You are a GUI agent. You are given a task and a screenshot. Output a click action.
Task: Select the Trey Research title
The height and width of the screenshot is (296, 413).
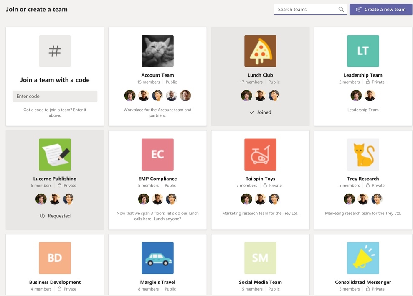[363, 179]
